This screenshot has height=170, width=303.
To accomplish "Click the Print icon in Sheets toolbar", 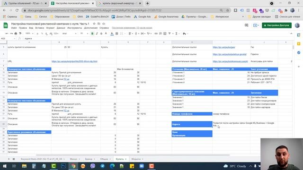I will tap(16, 34).
